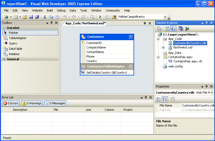Open the File menu
The width and height of the screenshot is (215, 141).
pos(6,10)
